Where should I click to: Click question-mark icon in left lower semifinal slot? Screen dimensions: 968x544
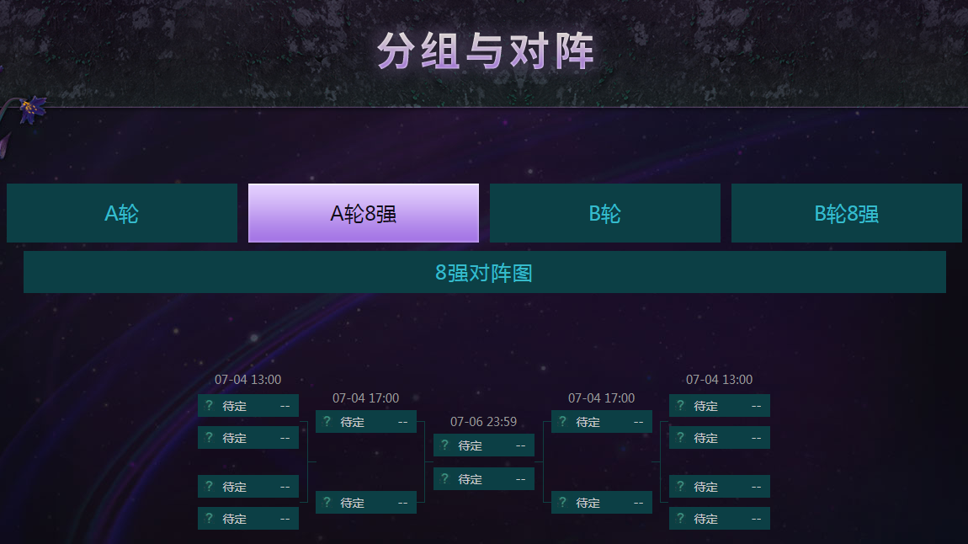(327, 503)
